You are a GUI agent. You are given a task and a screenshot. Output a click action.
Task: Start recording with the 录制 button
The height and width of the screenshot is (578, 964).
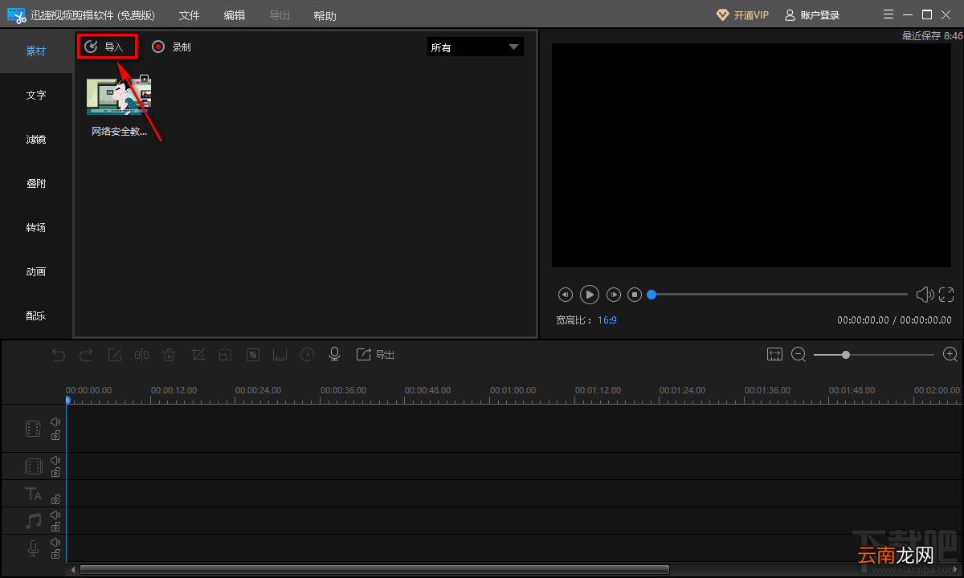click(x=172, y=47)
